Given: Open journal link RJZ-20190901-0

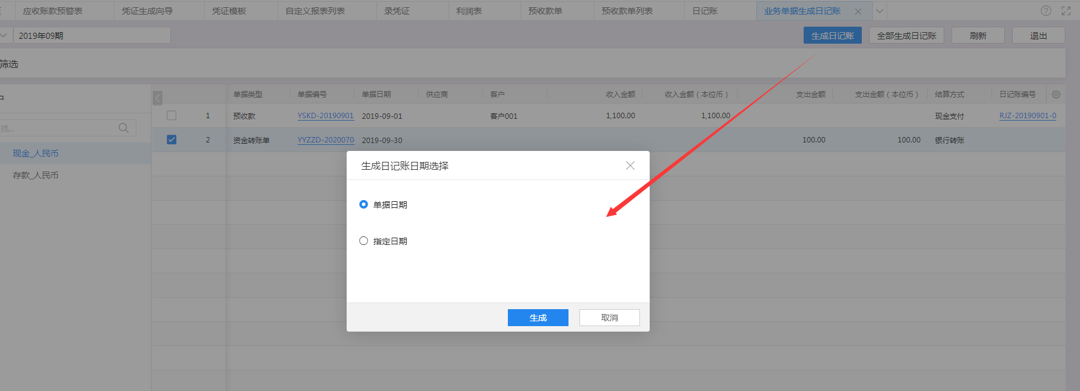Looking at the screenshot, I should tap(1028, 116).
